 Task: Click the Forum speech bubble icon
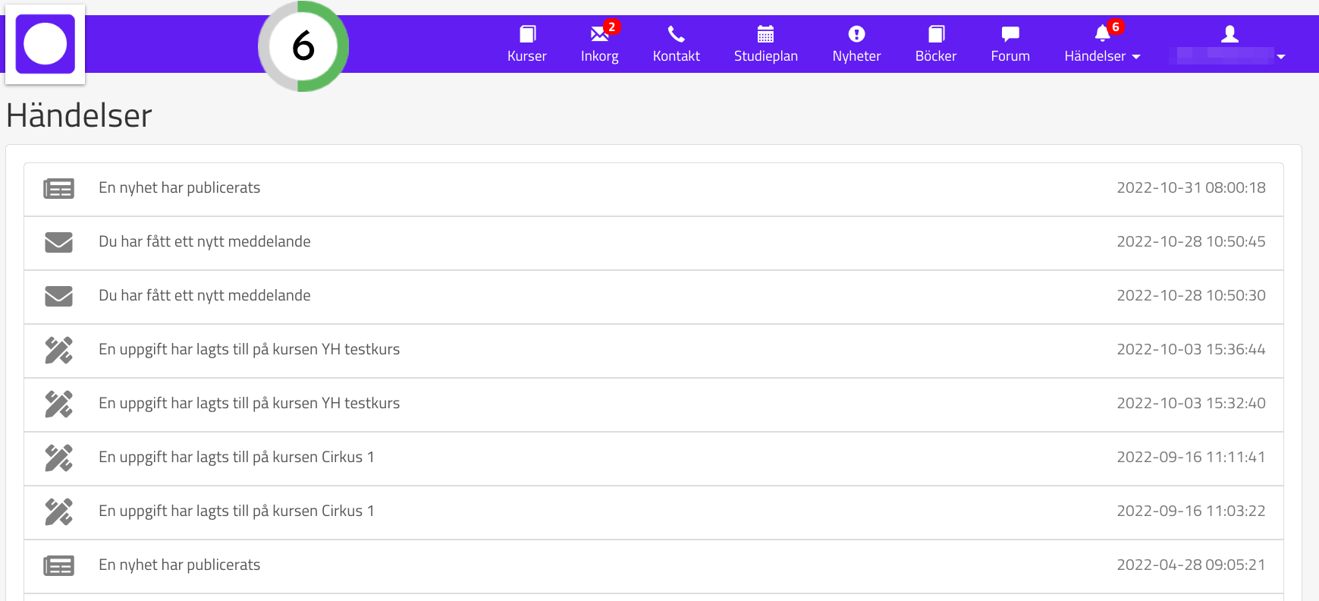1010,34
